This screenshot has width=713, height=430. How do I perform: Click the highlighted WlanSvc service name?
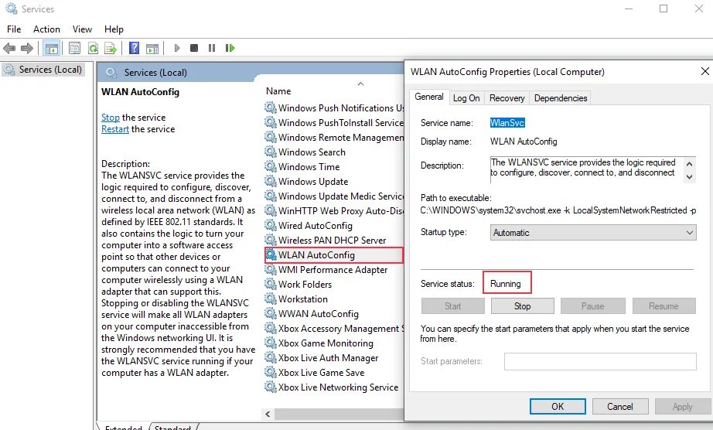pos(507,123)
